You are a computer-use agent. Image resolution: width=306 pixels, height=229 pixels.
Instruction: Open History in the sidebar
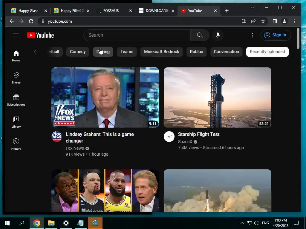(x=16, y=144)
